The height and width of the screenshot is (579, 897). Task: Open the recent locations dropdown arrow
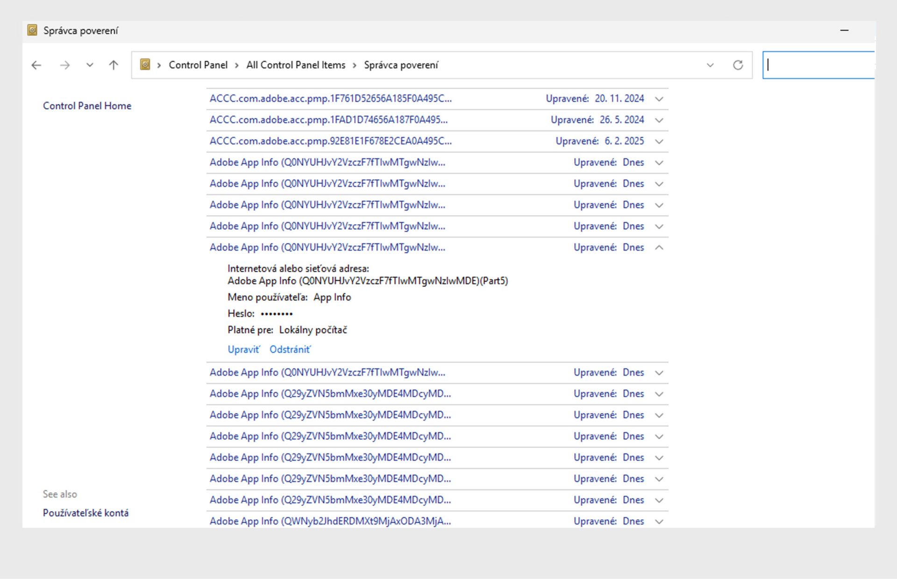(90, 65)
